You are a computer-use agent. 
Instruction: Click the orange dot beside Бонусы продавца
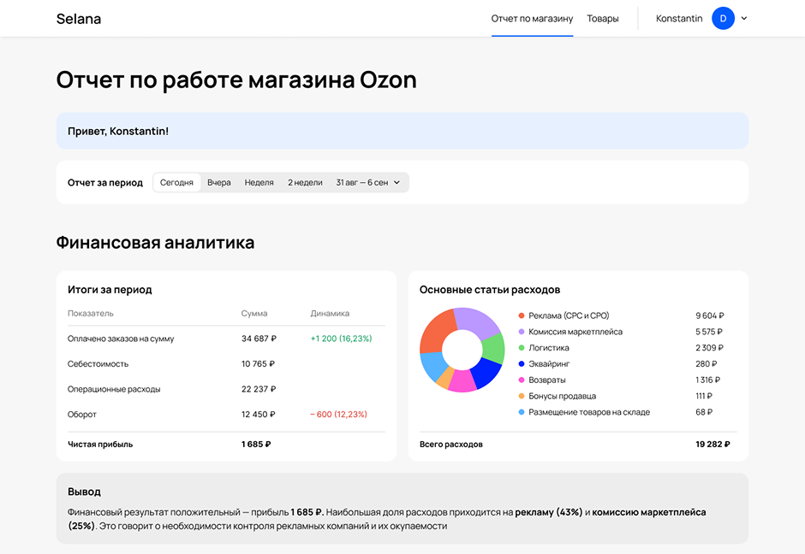click(522, 395)
